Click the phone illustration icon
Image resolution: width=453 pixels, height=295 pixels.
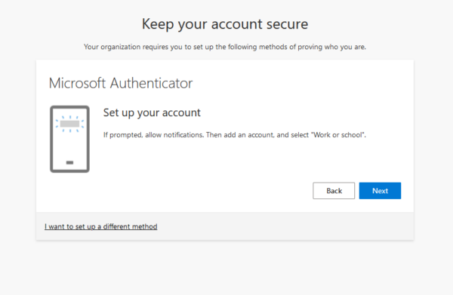69,139
